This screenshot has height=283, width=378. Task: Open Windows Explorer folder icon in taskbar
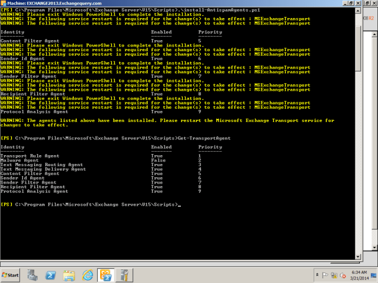68,275
